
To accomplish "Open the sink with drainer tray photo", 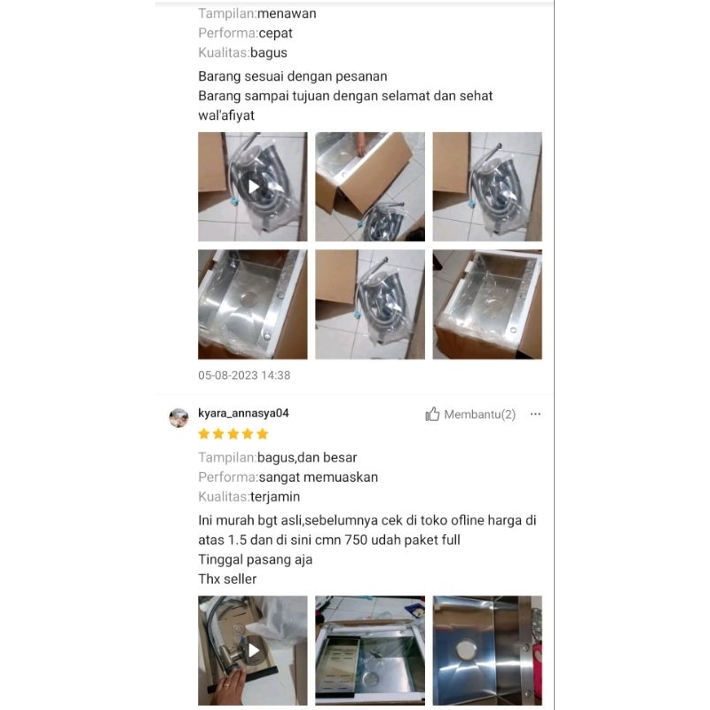I will pos(370,651).
